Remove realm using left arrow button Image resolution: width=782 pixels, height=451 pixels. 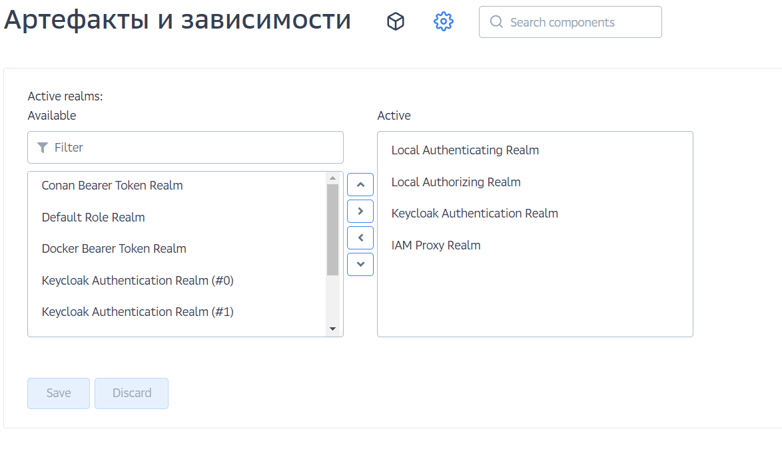(360, 237)
